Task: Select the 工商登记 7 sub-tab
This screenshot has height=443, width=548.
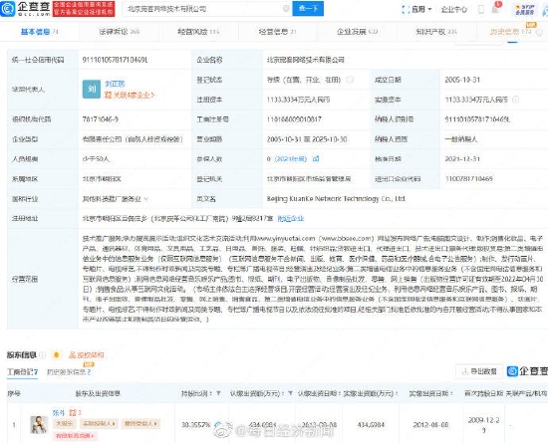Action: click(x=23, y=372)
